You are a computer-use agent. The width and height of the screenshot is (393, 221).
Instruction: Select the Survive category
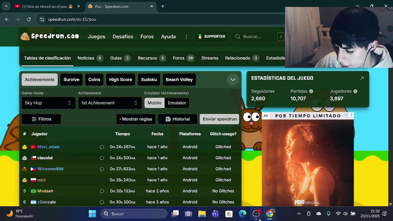(x=71, y=79)
